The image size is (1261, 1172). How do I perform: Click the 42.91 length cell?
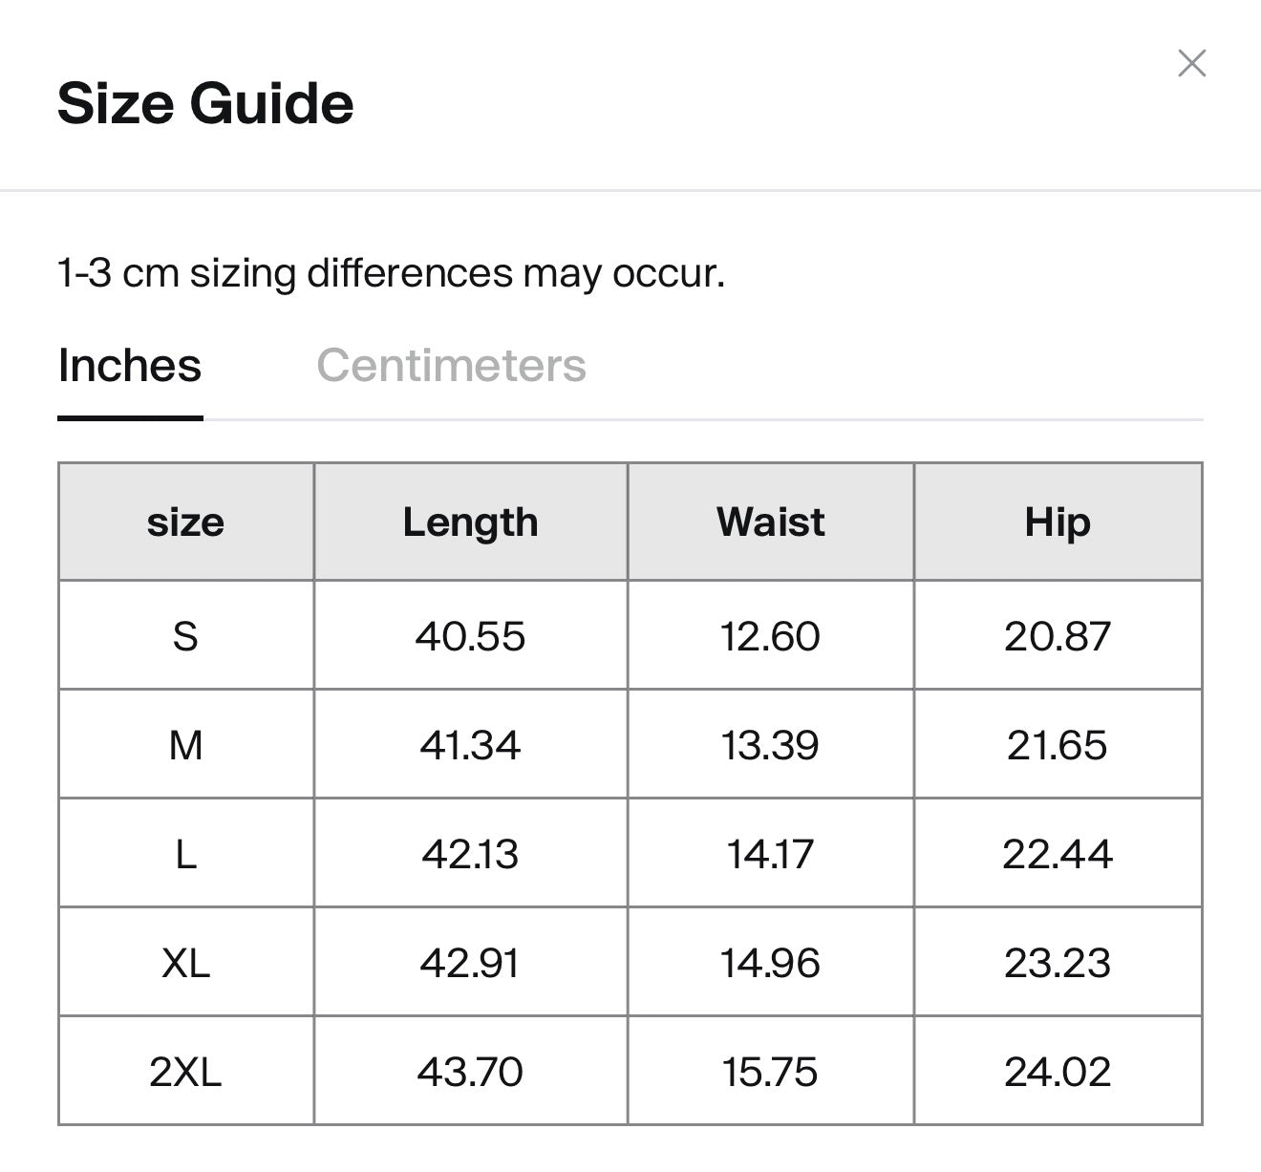pos(470,963)
